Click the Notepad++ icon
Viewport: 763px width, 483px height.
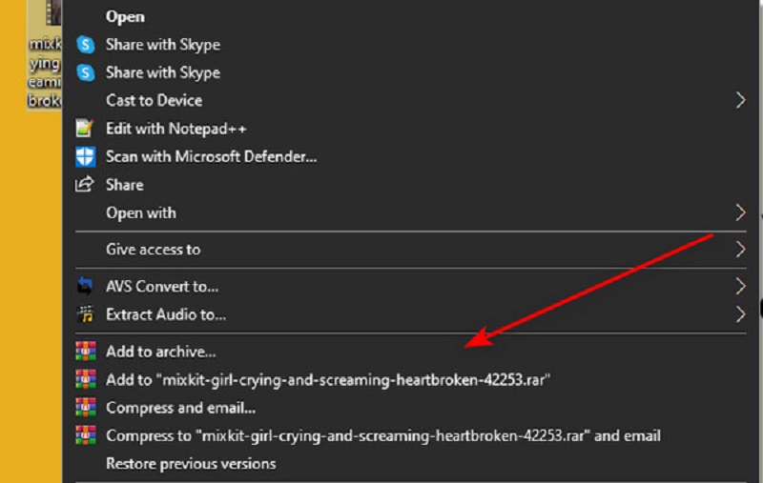point(86,129)
